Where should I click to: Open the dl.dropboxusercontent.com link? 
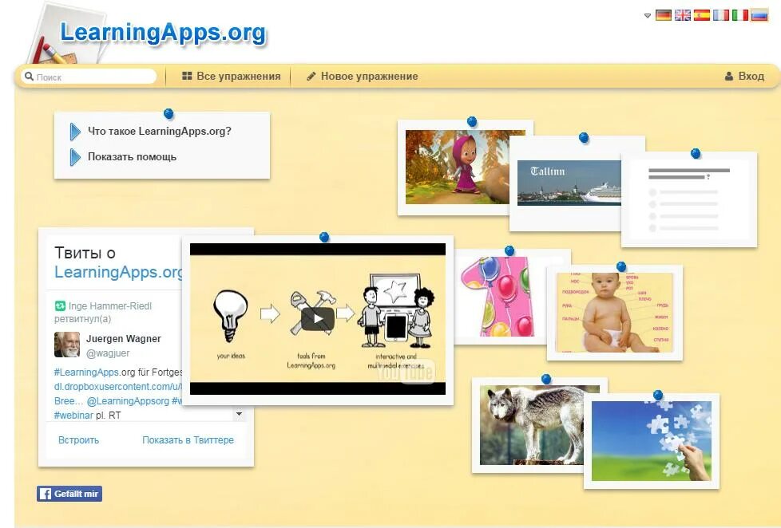(118, 386)
